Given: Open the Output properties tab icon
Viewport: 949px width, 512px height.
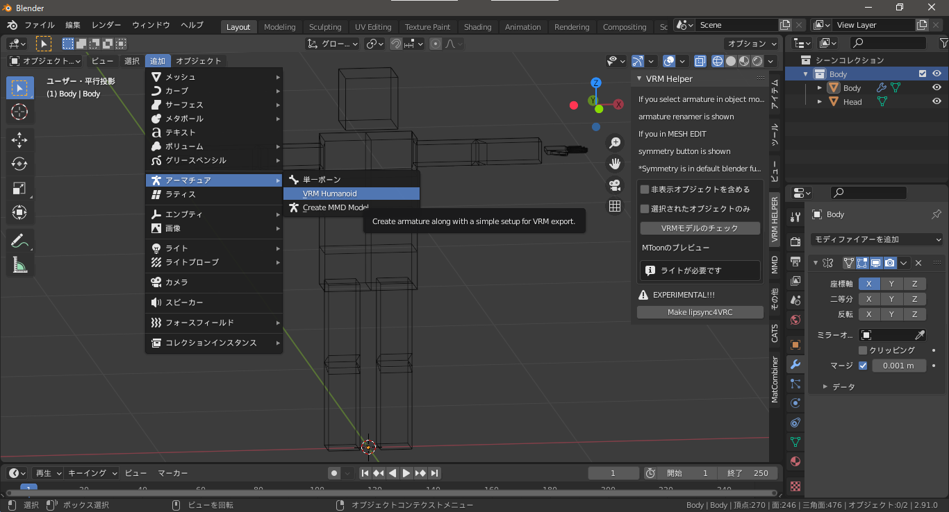Looking at the screenshot, I should point(795,262).
